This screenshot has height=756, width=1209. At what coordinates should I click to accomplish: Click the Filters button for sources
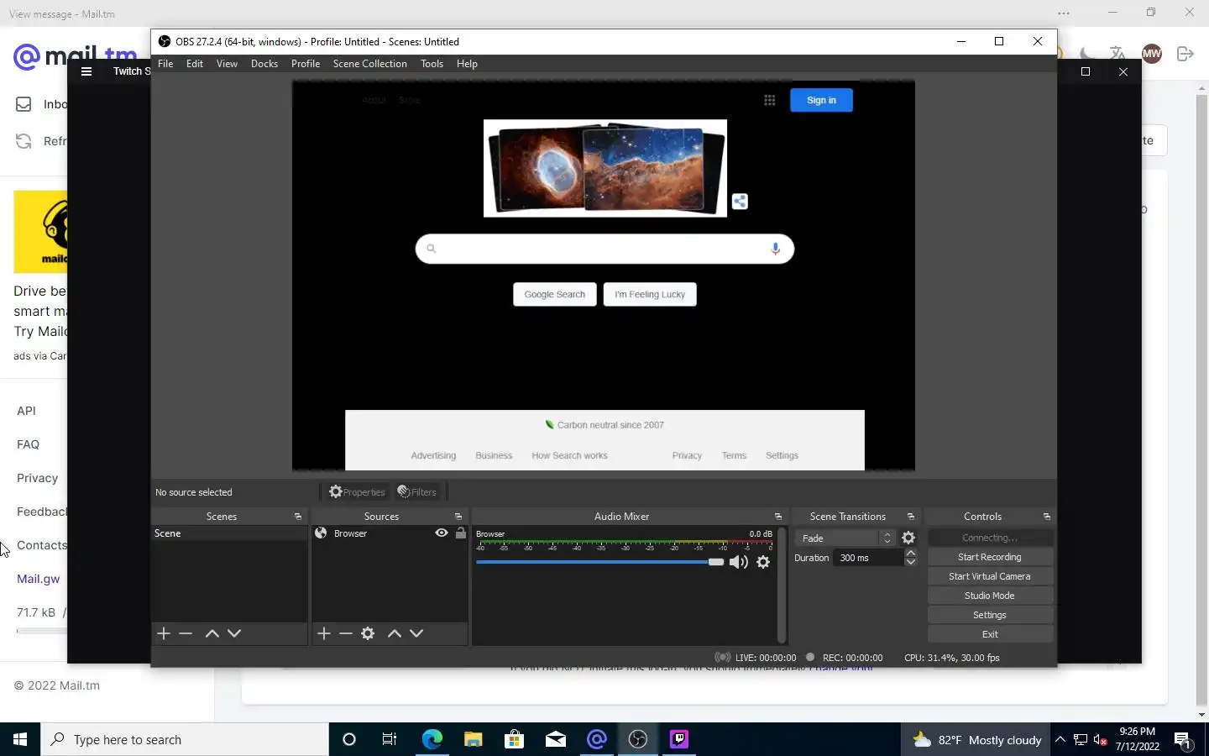coord(417,492)
